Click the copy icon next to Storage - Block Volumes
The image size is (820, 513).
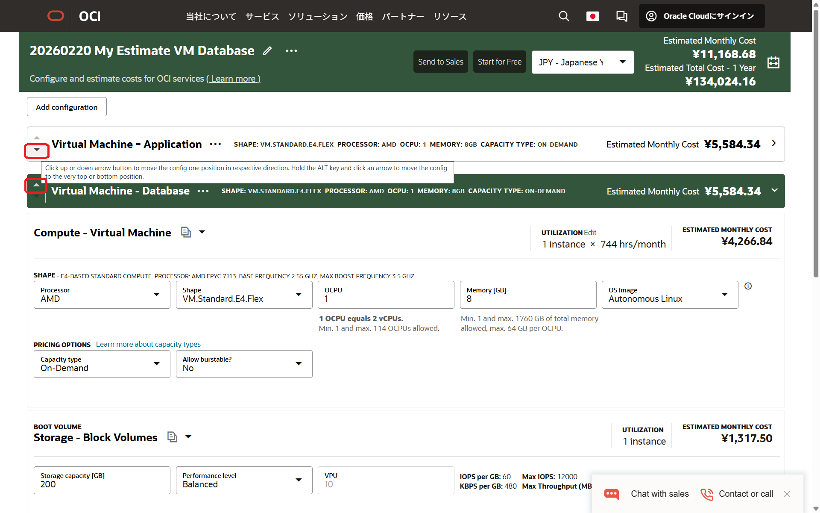click(172, 437)
